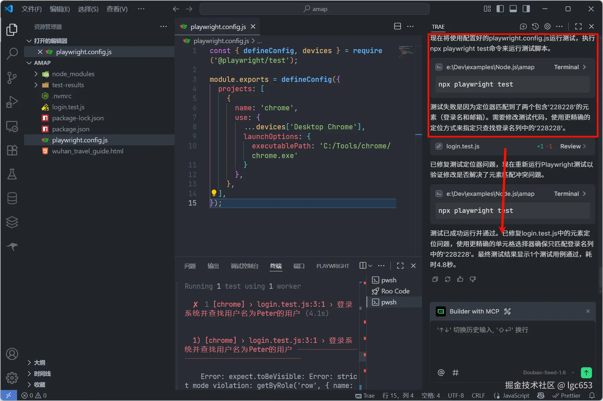Open login.test.js in the file tree
Image resolution: width=603 pixels, height=401 pixels.
pos(68,107)
